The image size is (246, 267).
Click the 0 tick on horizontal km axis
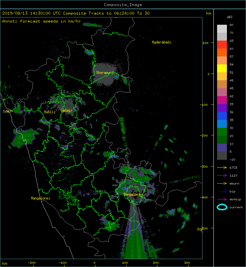pyautogui.click(x=95, y=263)
